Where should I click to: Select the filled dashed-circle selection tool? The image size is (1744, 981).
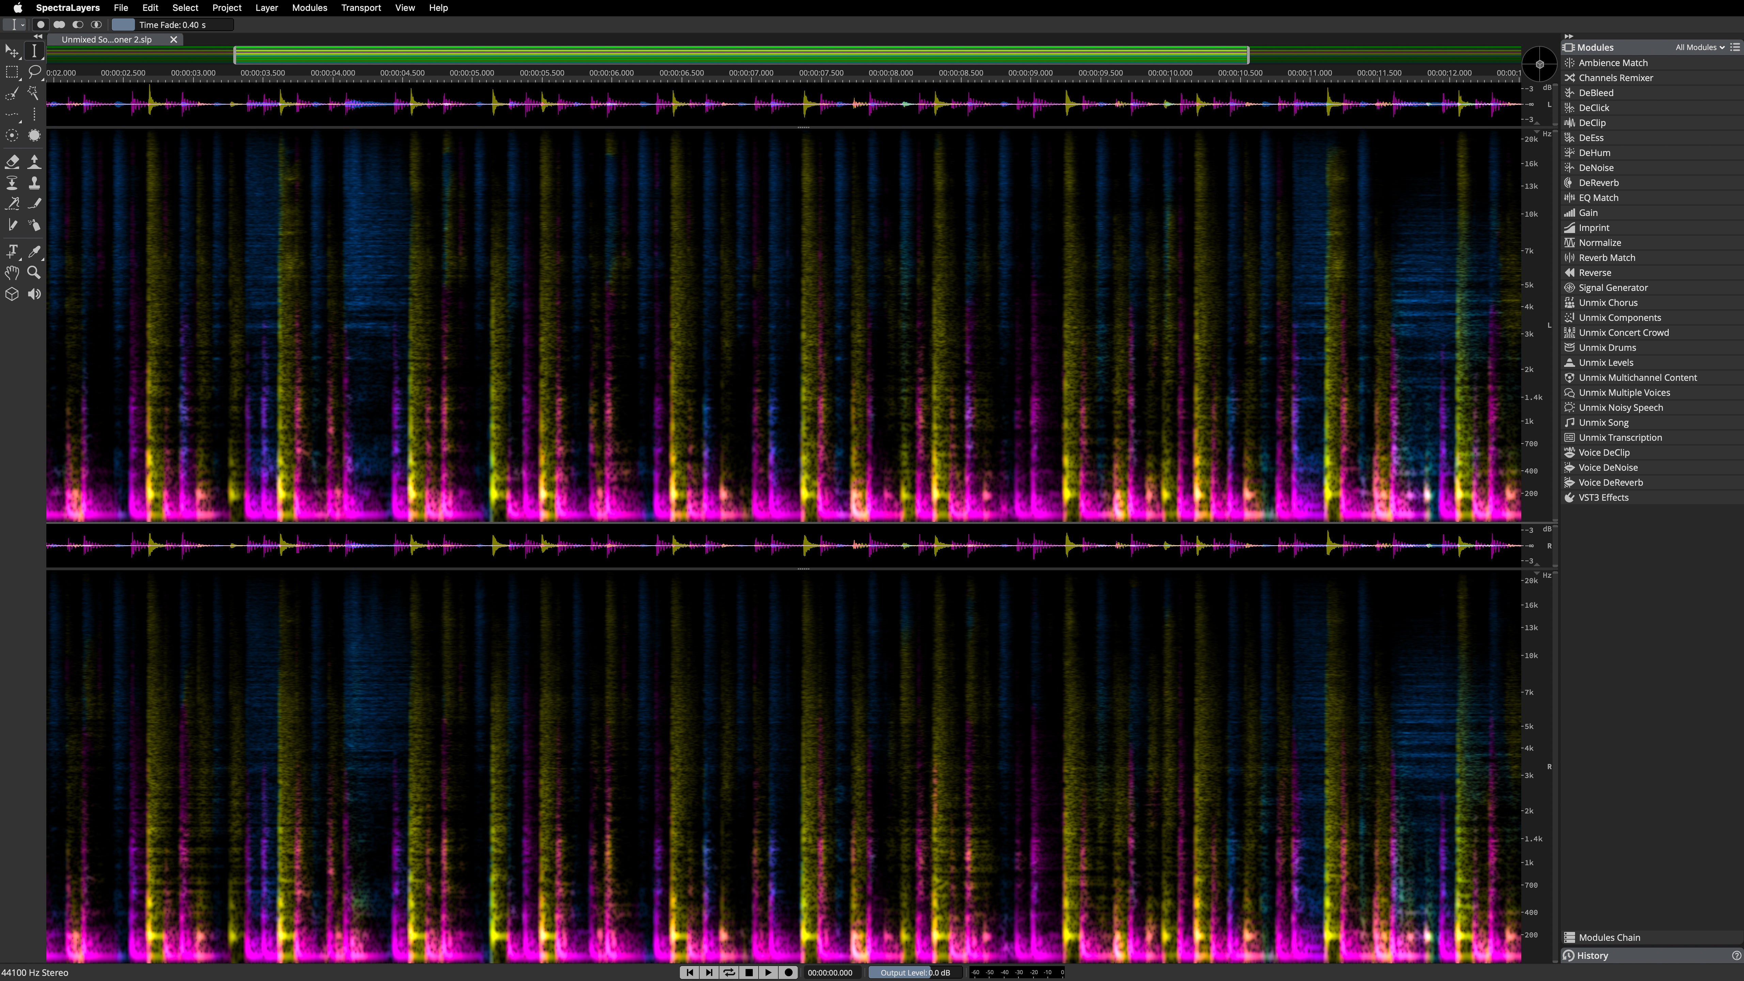pyautogui.click(x=34, y=136)
